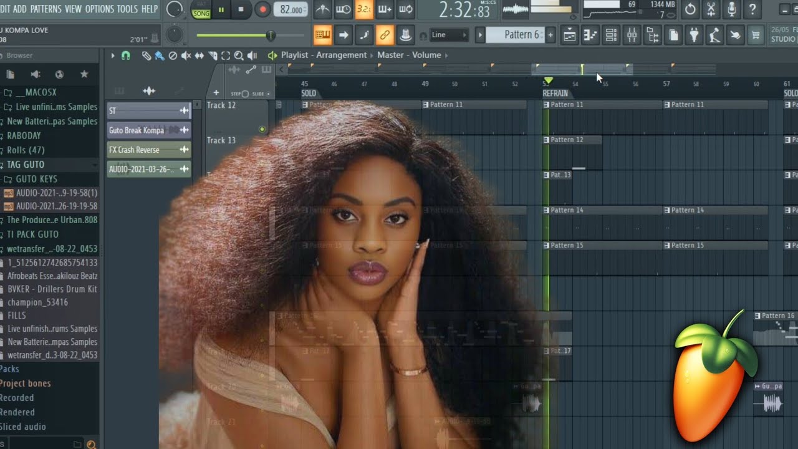
Task: Select the playlist Slip tool
Action: click(199, 56)
